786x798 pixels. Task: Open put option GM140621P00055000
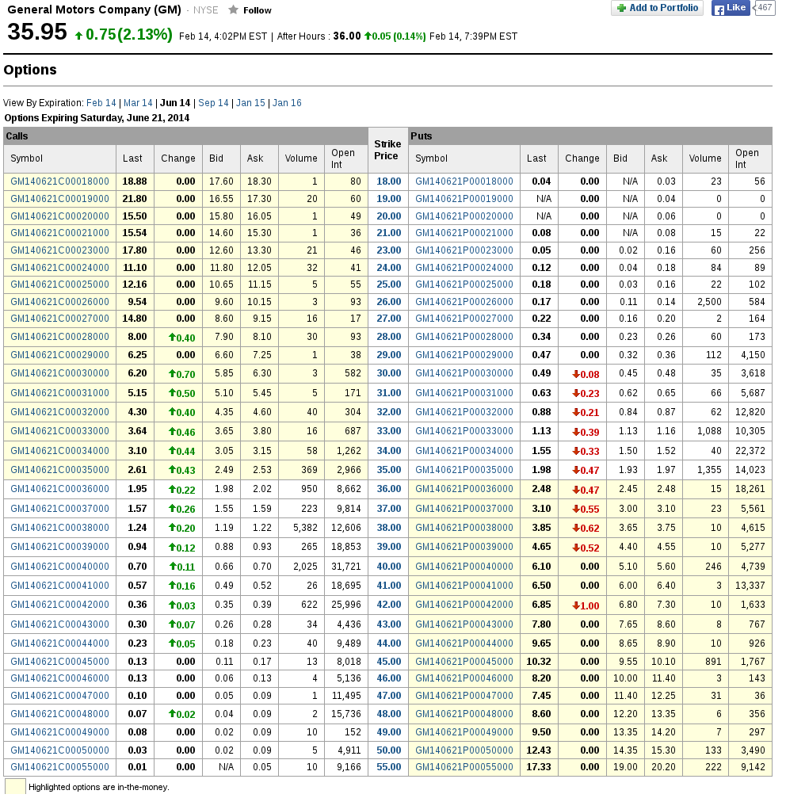point(464,767)
